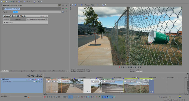Screen dimensions: 189x101
Task: Click the red delete X in the timeline toolbar
Action: coord(82,97)
